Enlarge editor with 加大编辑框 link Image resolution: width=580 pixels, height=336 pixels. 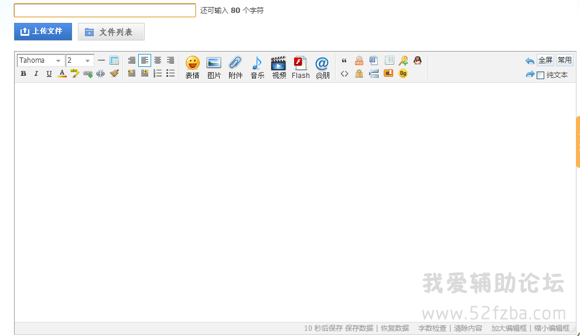point(509,328)
